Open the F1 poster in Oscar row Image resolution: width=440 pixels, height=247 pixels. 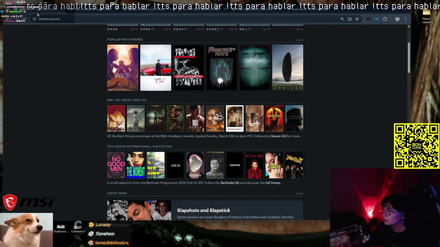136,118
